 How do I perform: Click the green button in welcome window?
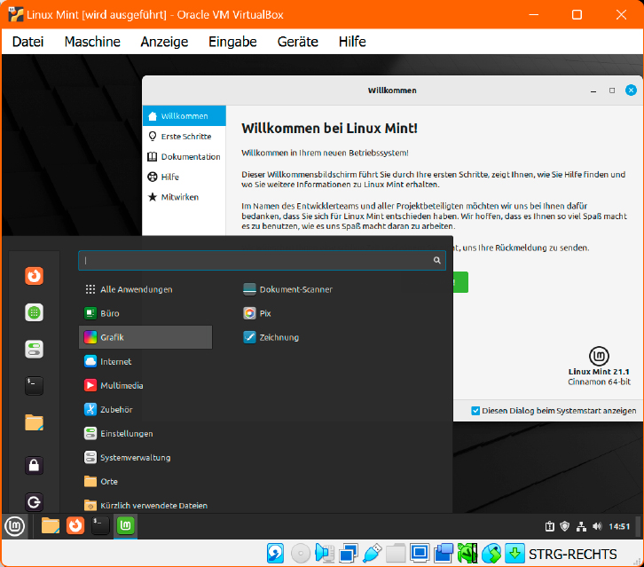click(x=460, y=282)
